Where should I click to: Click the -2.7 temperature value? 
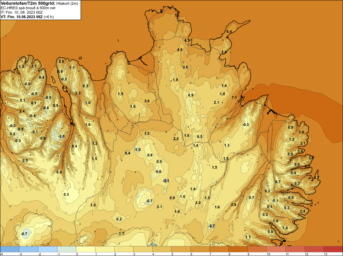pyautogui.click(x=211, y=226)
